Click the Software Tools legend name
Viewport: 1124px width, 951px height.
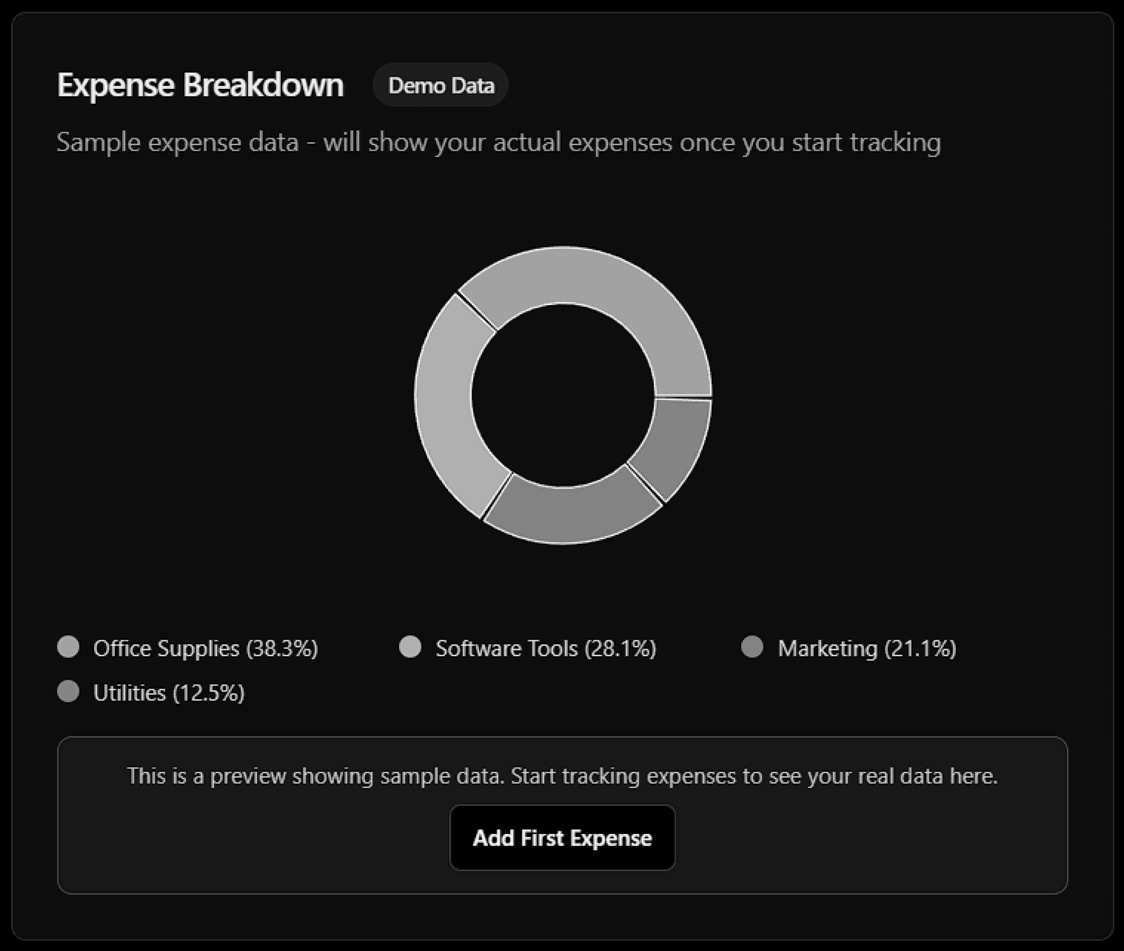(x=507, y=648)
